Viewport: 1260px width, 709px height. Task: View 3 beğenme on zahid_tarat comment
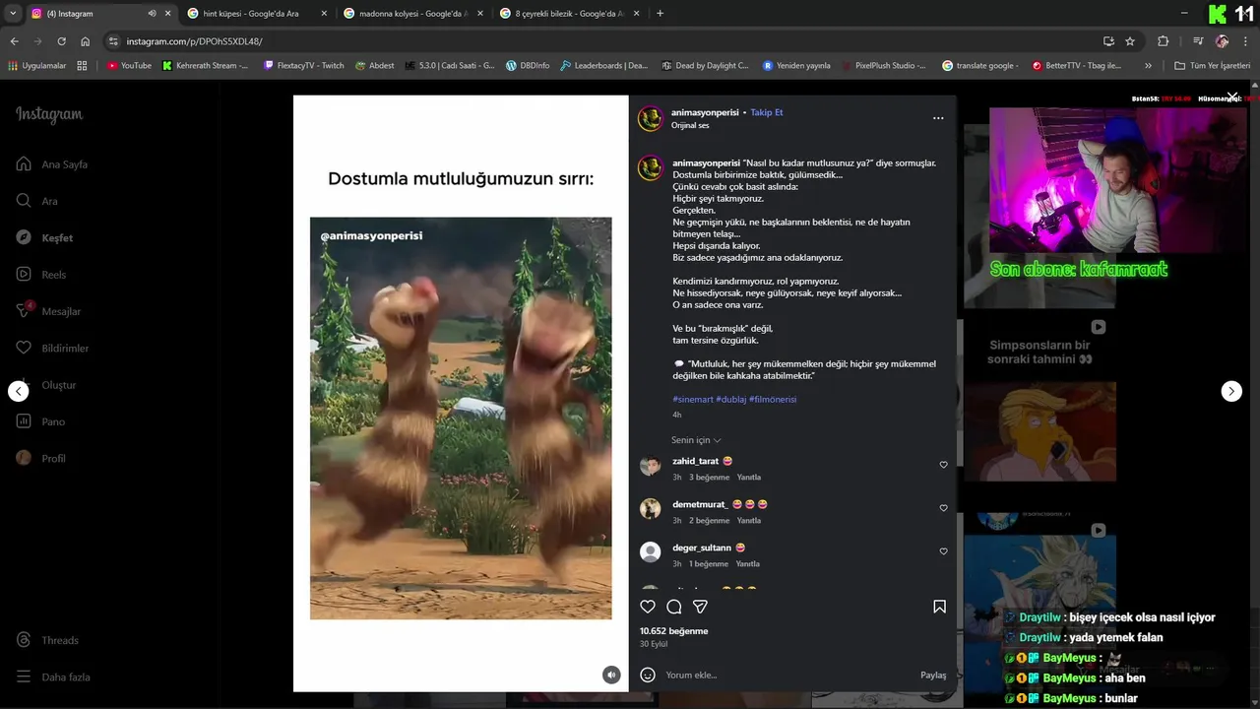(709, 478)
